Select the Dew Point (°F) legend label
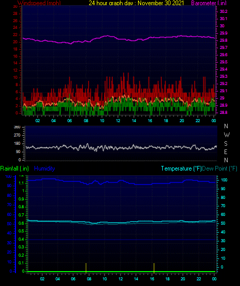Image resolution: width=240 pixels, height=286 pixels. click(x=219, y=169)
